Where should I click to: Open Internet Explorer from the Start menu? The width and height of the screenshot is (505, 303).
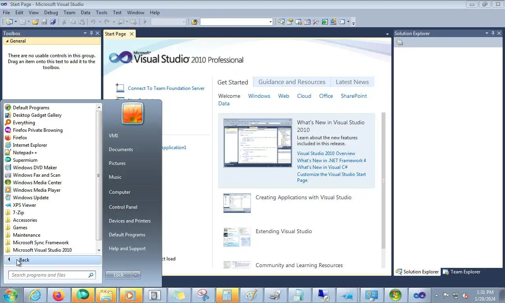tap(52, 145)
